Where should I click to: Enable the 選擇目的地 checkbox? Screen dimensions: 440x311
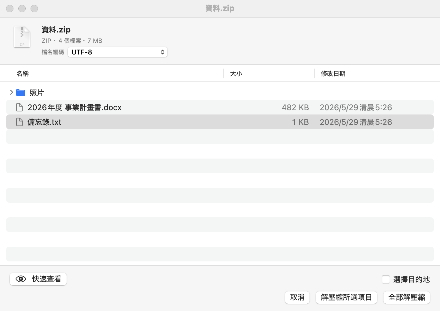point(386,279)
